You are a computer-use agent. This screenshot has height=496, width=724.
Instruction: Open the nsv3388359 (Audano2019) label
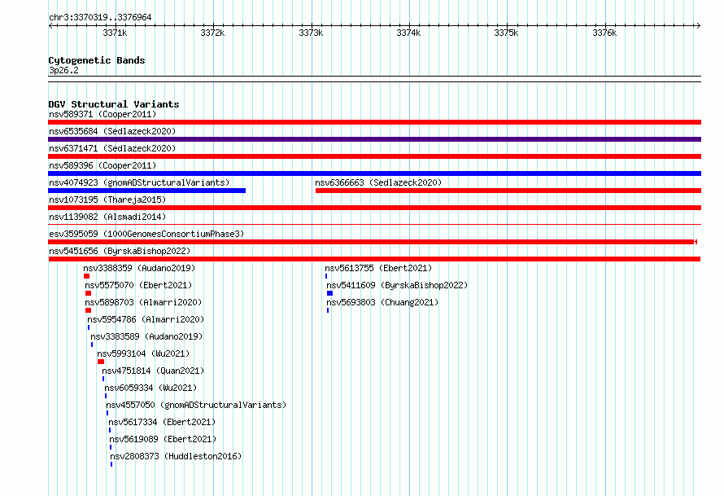click(x=139, y=268)
